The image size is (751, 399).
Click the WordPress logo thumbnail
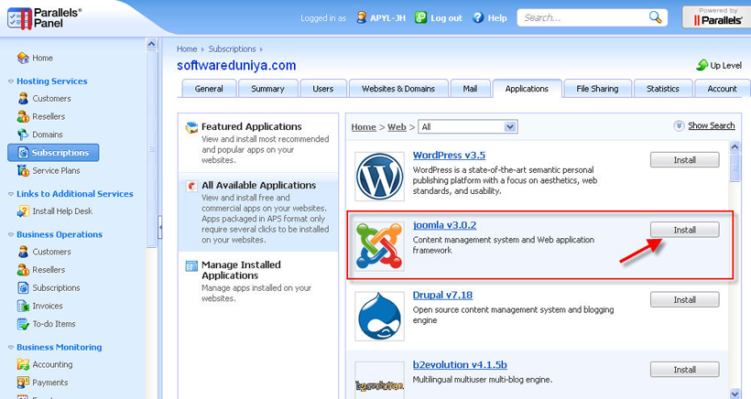(x=379, y=177)
